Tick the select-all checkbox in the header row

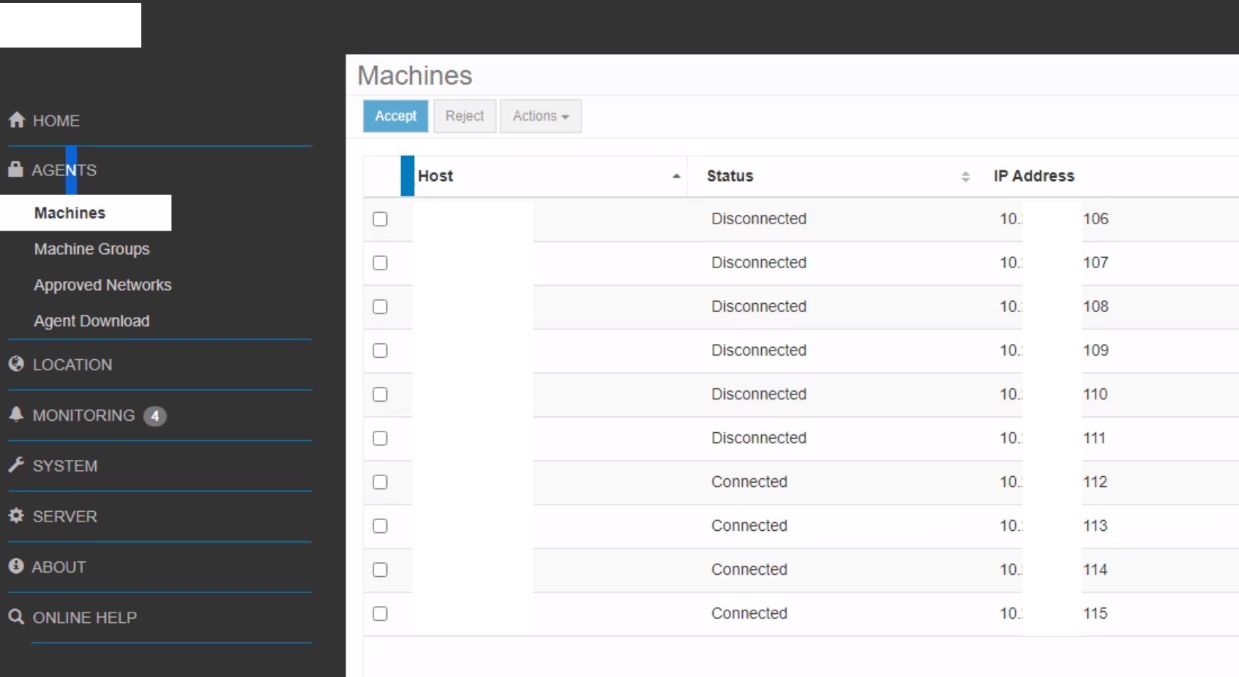(x=380, y=176)
